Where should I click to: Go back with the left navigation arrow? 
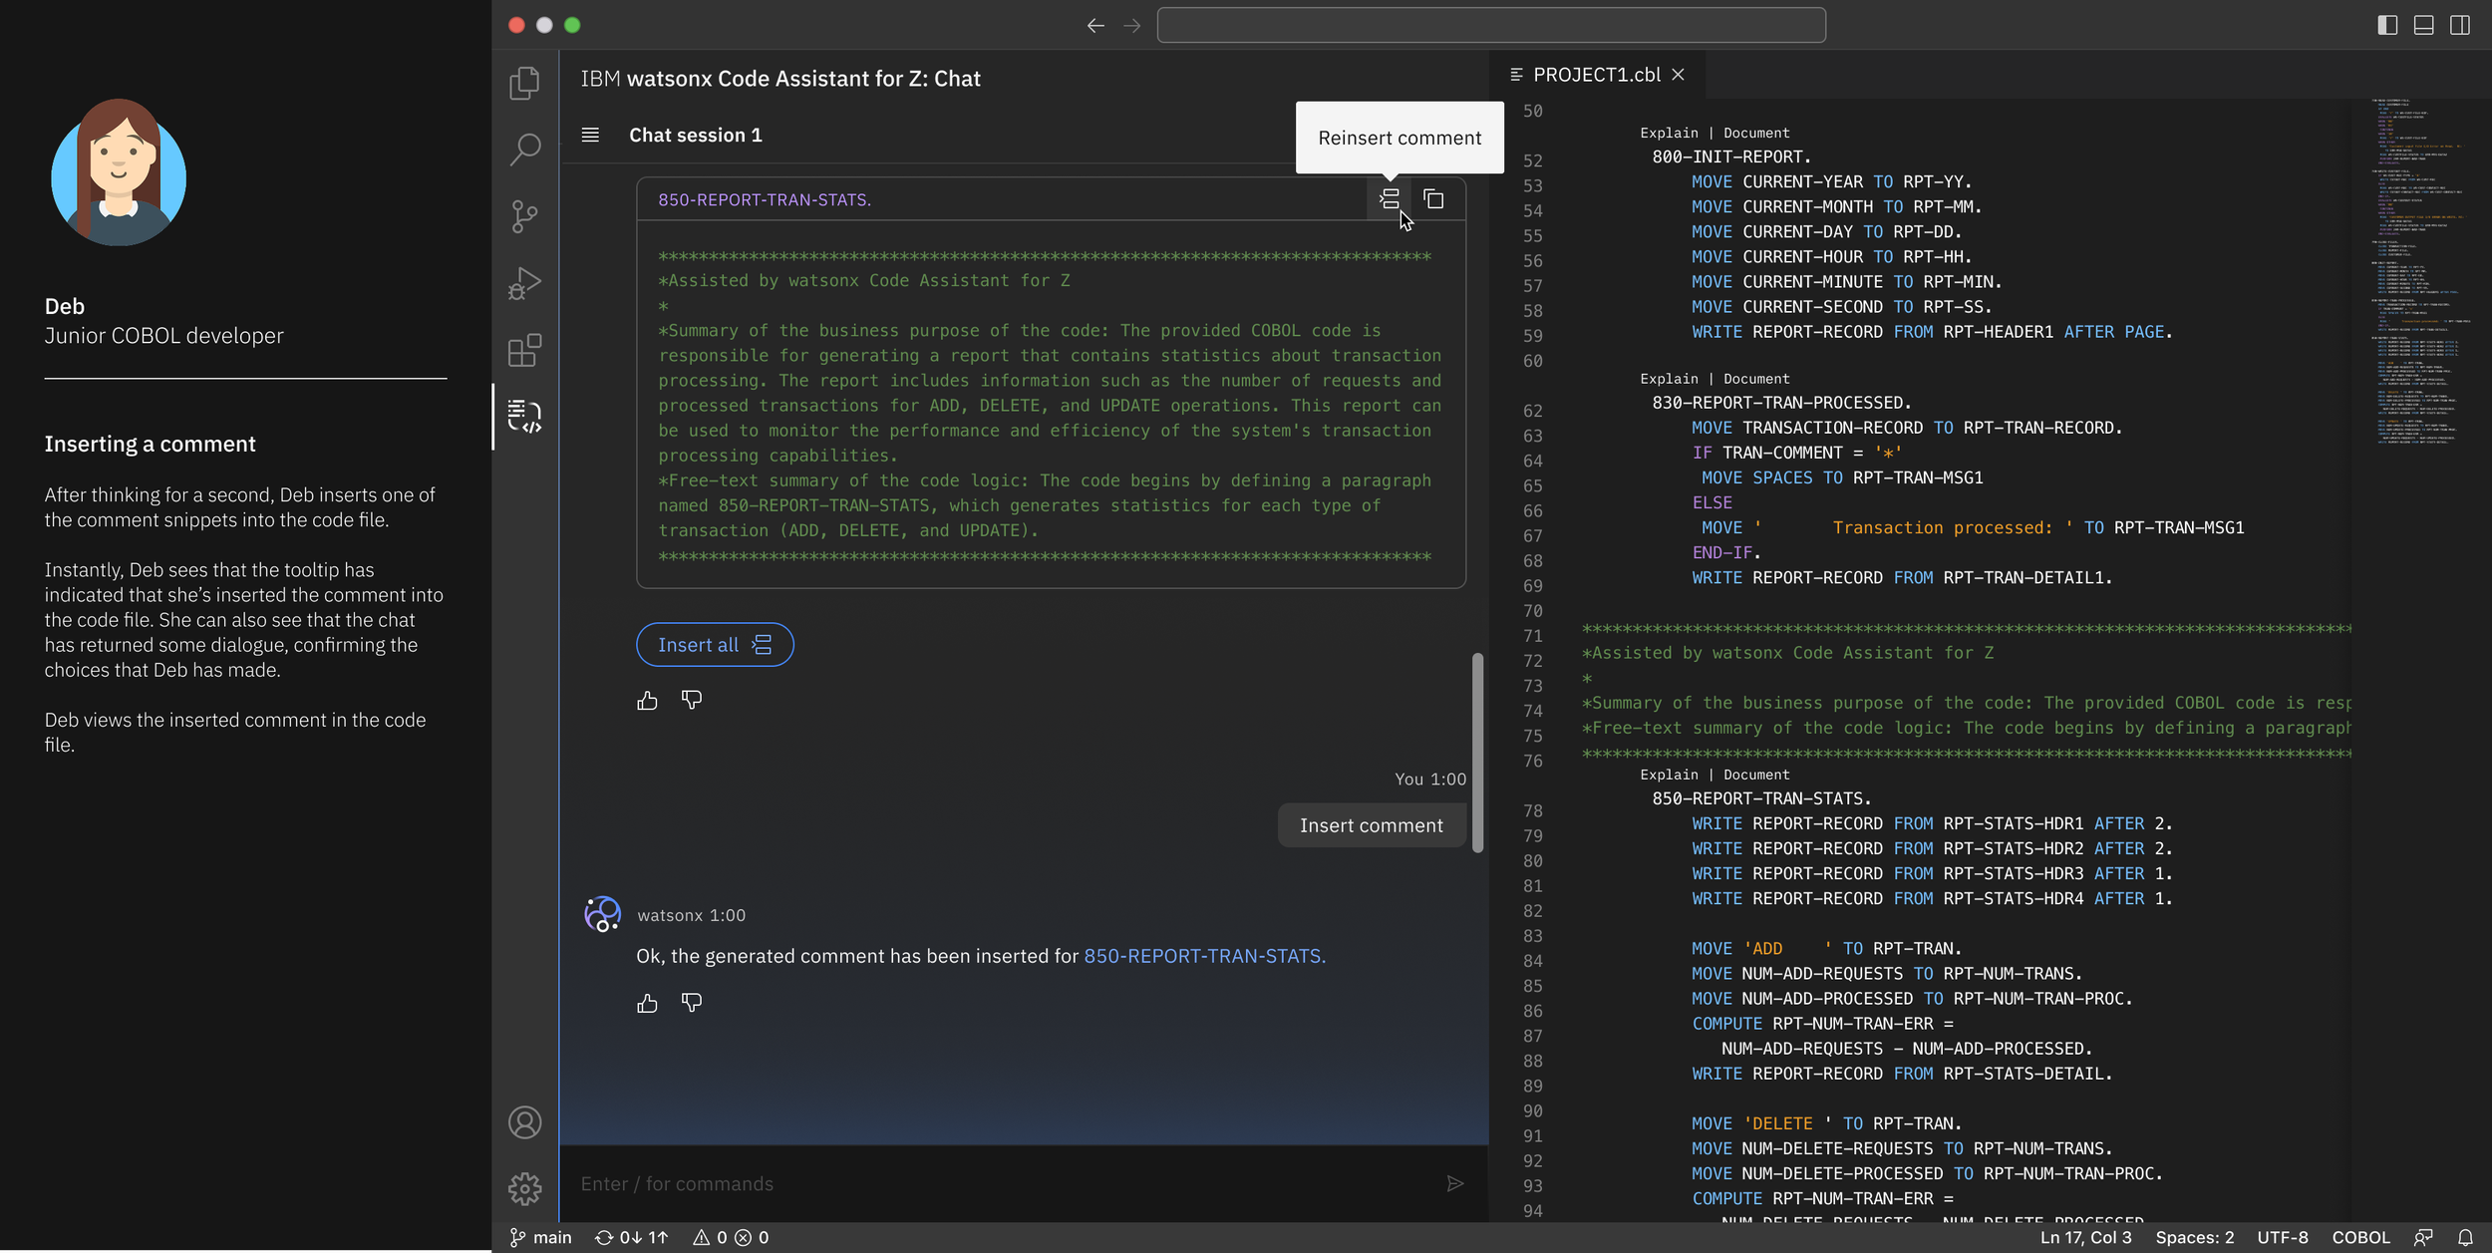click(1095, 25)
